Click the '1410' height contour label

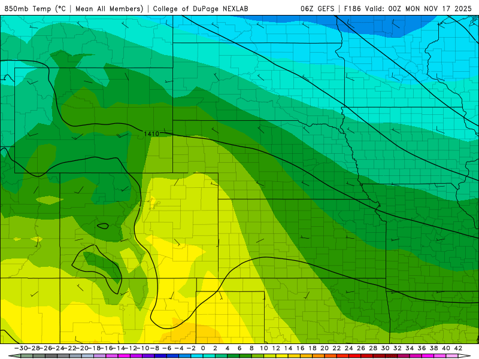pos(151,133)
